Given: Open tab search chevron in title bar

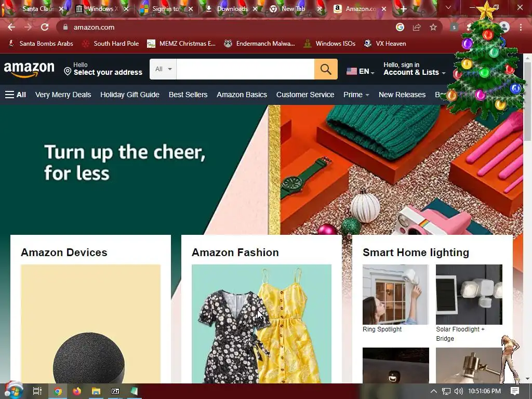Looking at the screenshot, I should click(x=448, y=7).
